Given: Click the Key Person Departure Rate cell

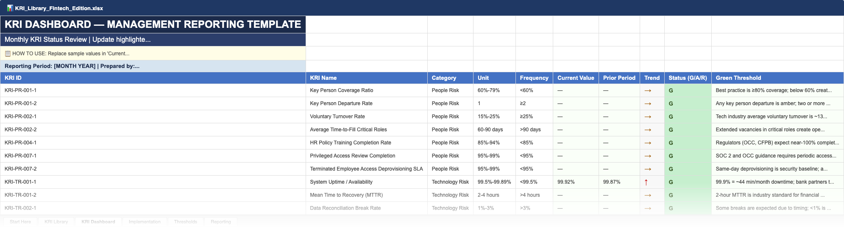Looking at the screenshot, I should click(367, 103).
